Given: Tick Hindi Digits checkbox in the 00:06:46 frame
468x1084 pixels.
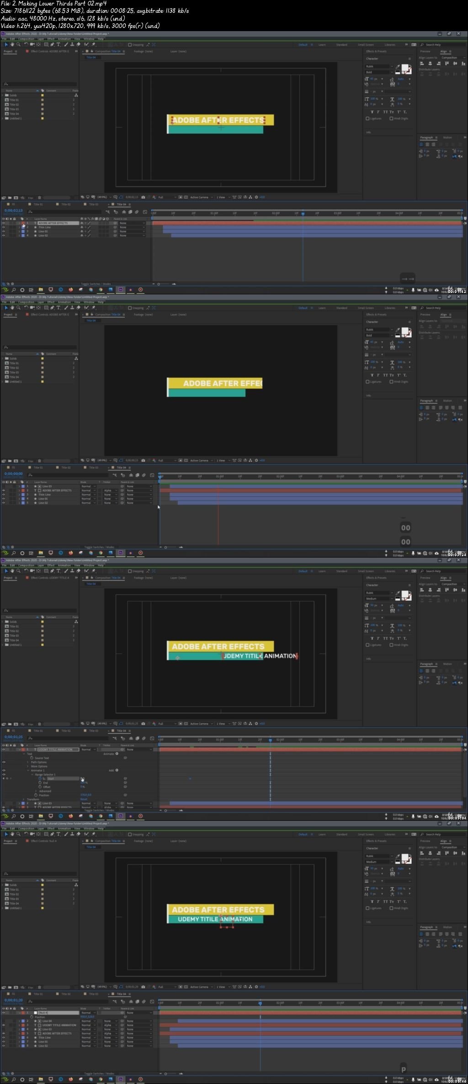Looking at the screenshot, I should [x=391, y=908].
